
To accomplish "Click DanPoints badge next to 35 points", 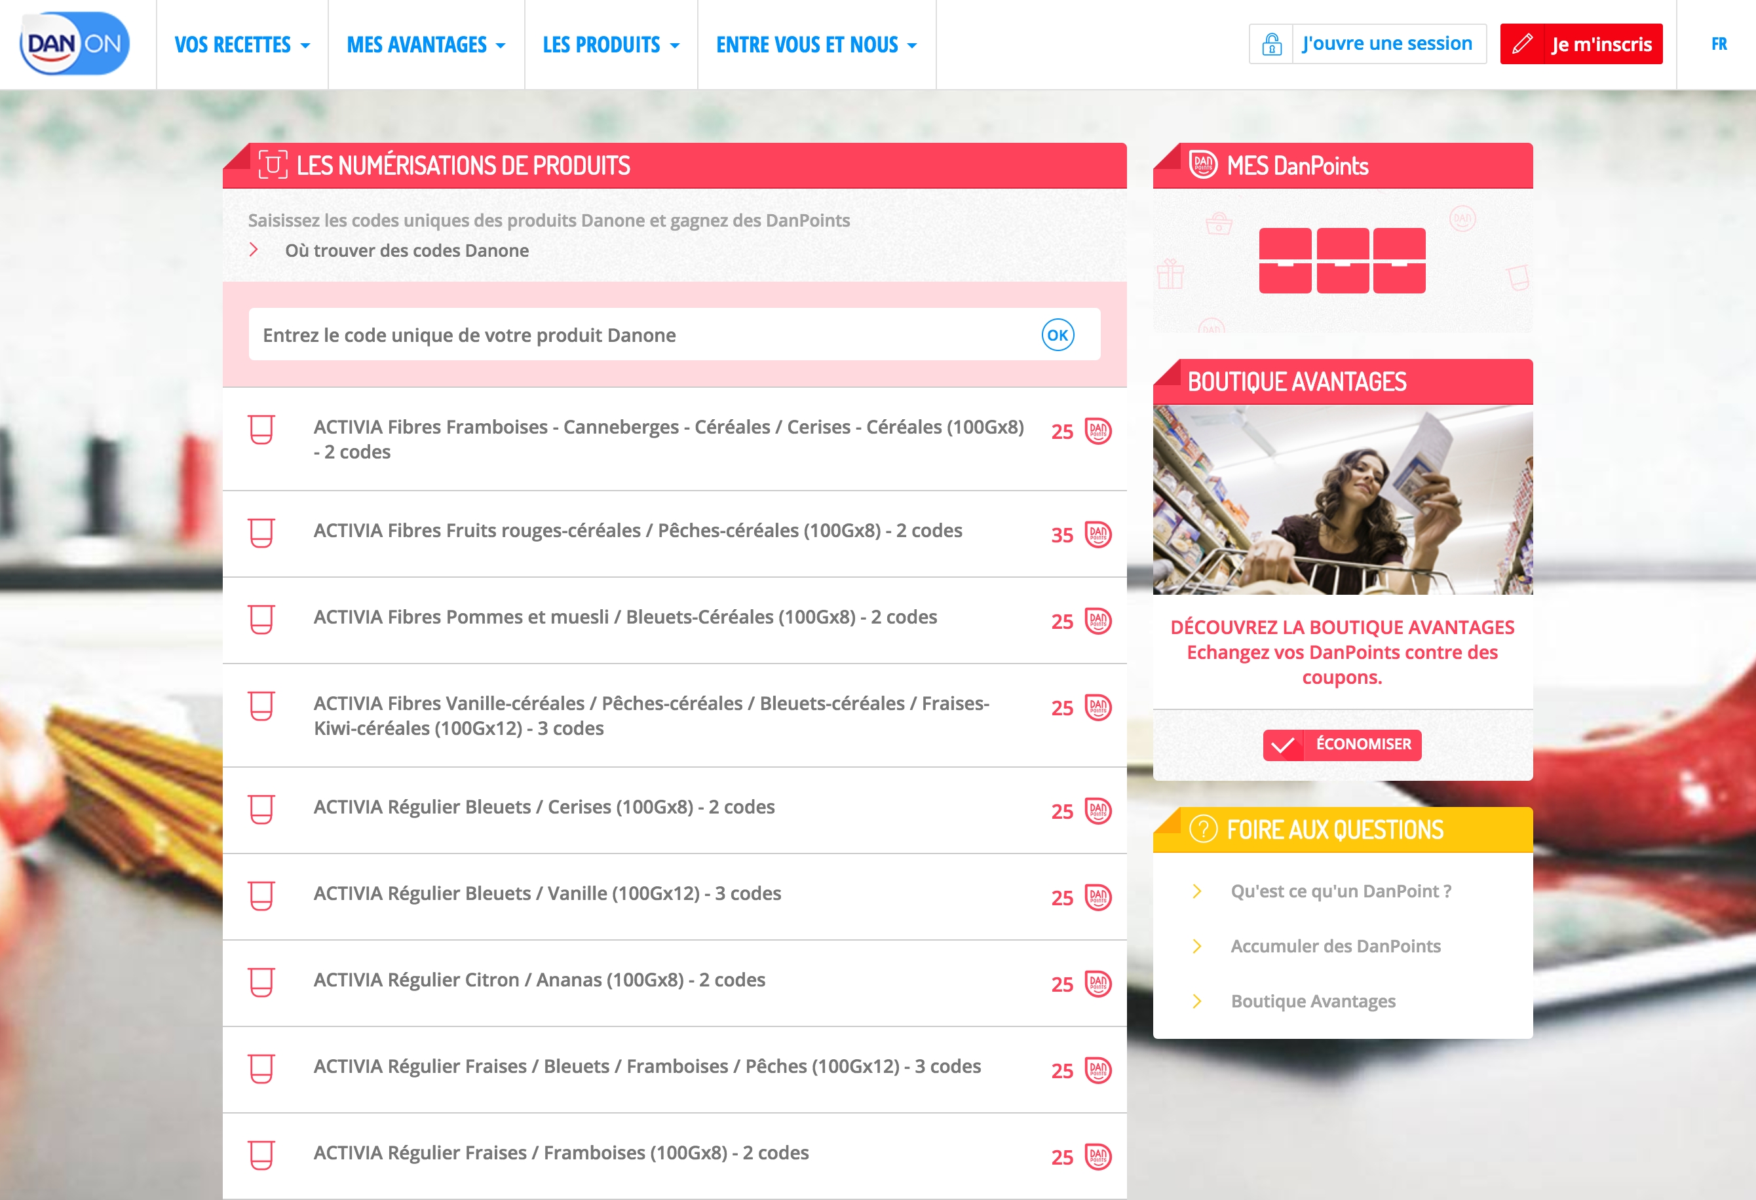I will pos(1098,534).
